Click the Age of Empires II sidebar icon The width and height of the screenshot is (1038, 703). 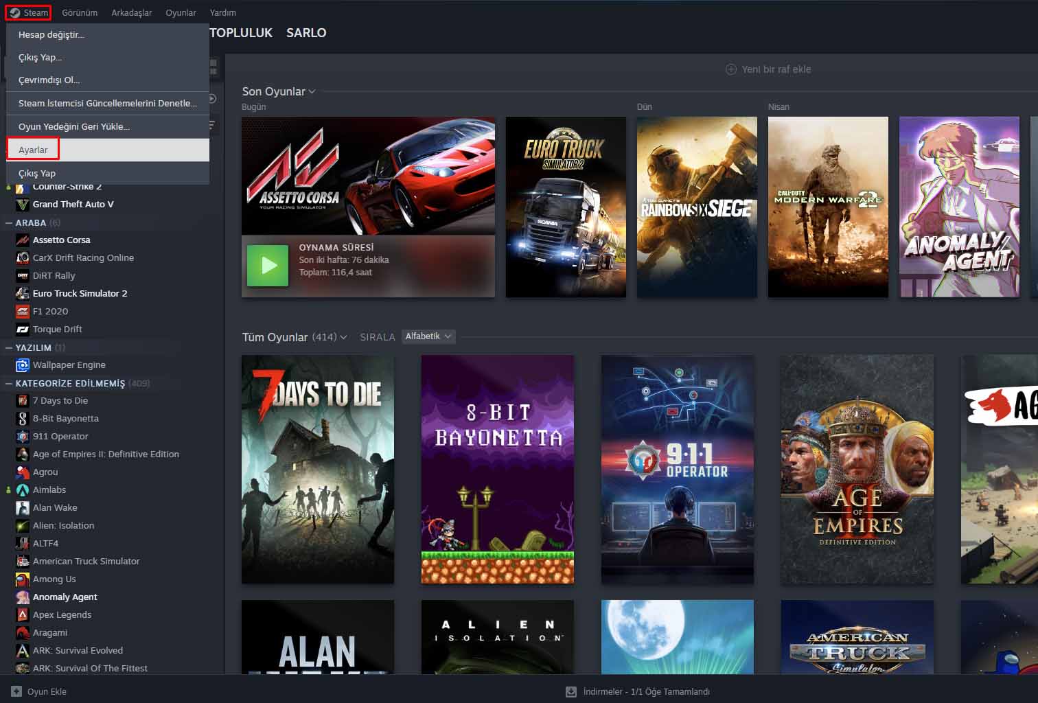pos(22,454)
